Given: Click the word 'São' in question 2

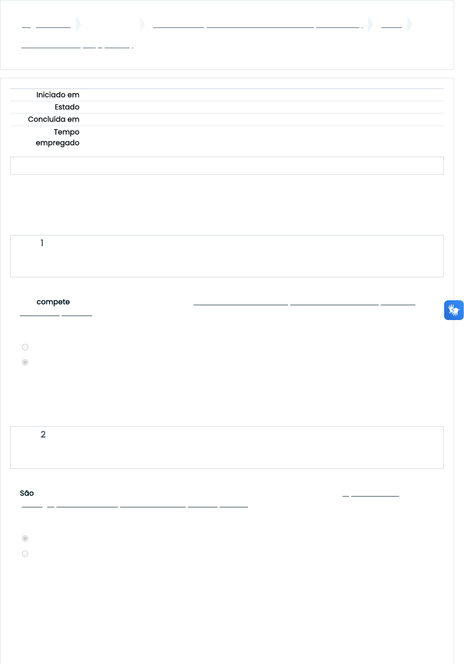Looking at the screenshot, I should (27, 493).
